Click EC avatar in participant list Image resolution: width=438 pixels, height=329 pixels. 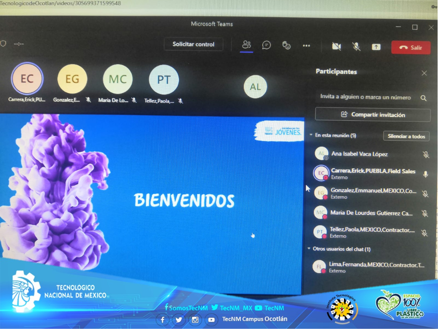(321, 173)
